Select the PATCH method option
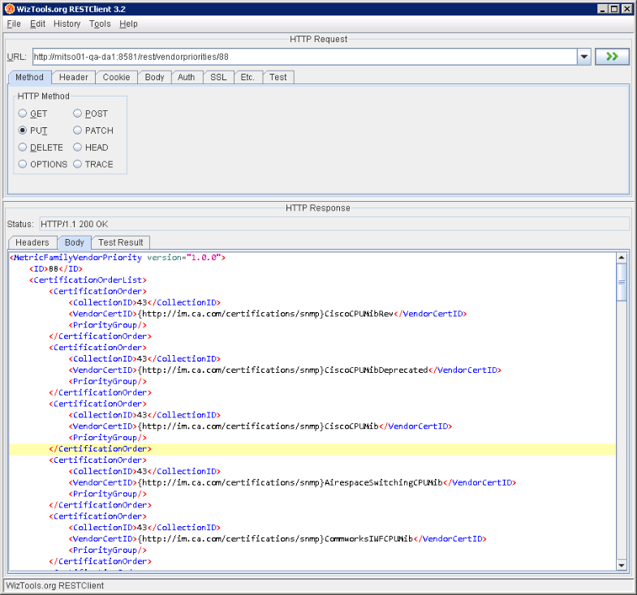This screenshot has height=595, width=637. (x=78, y=131)
